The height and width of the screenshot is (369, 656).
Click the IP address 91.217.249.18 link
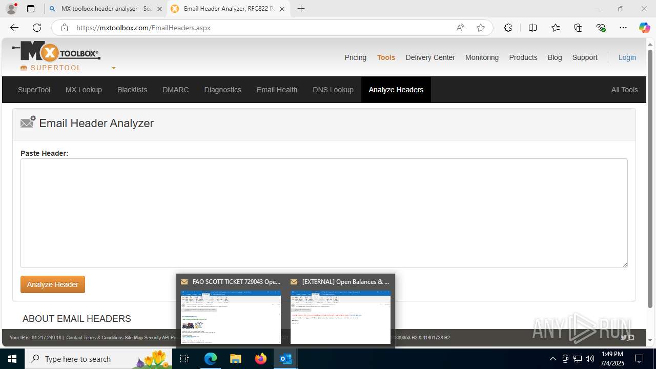46,338
